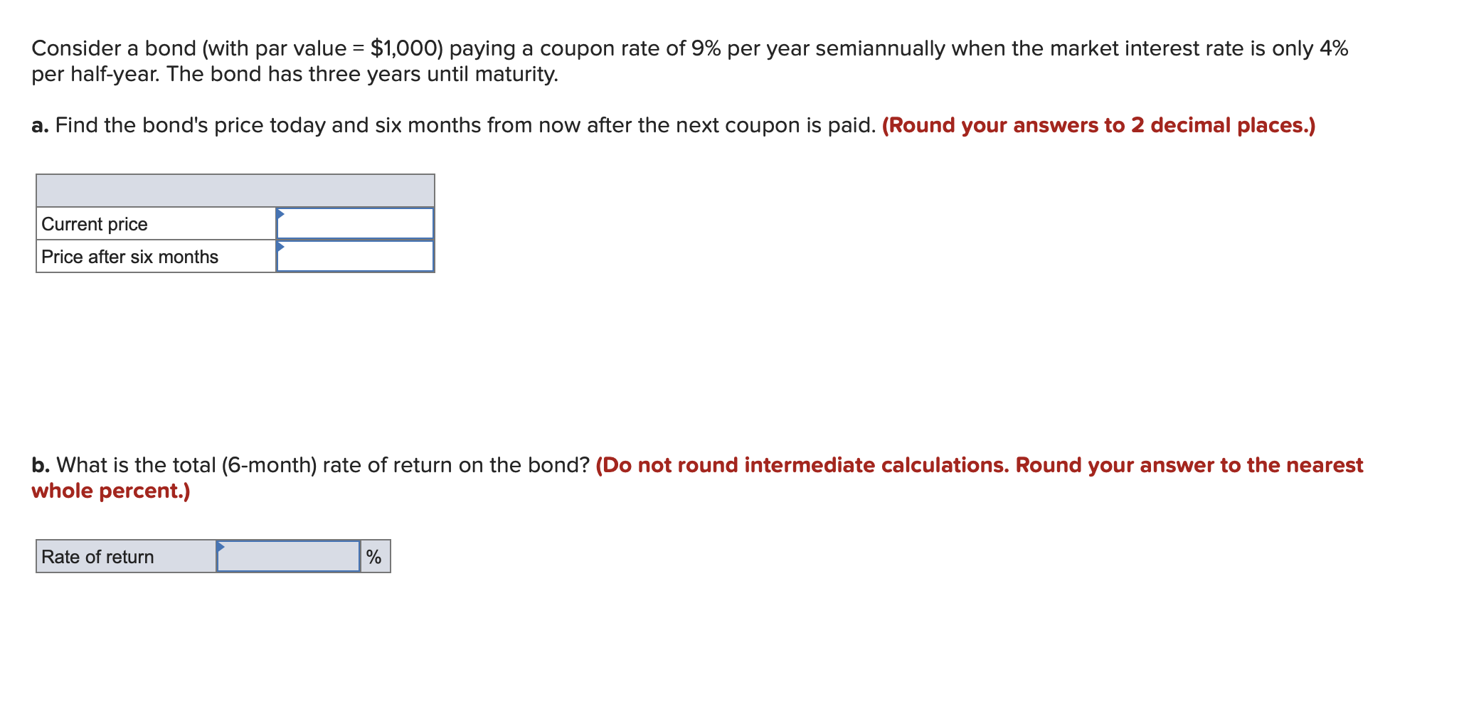Click the blue flag marker beside Price after six months

tap(280, 247)
